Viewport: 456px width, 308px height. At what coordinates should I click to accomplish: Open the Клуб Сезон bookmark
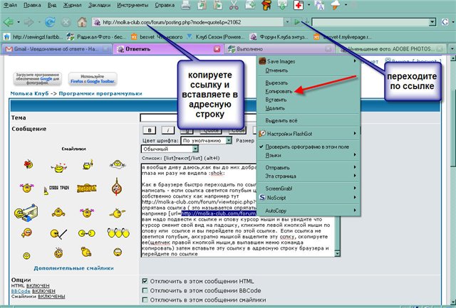click(x=215, y=37)
